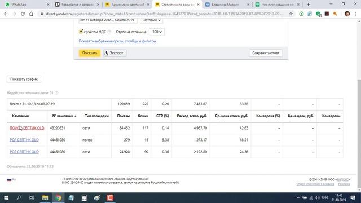361x203 pixels.
Task: Open the Chrome three-dot menu
Action: pos(356,14)
